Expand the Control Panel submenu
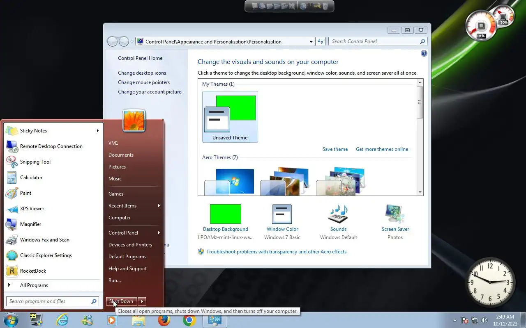This screenshot has height=328, width=526. coord(159,233)
